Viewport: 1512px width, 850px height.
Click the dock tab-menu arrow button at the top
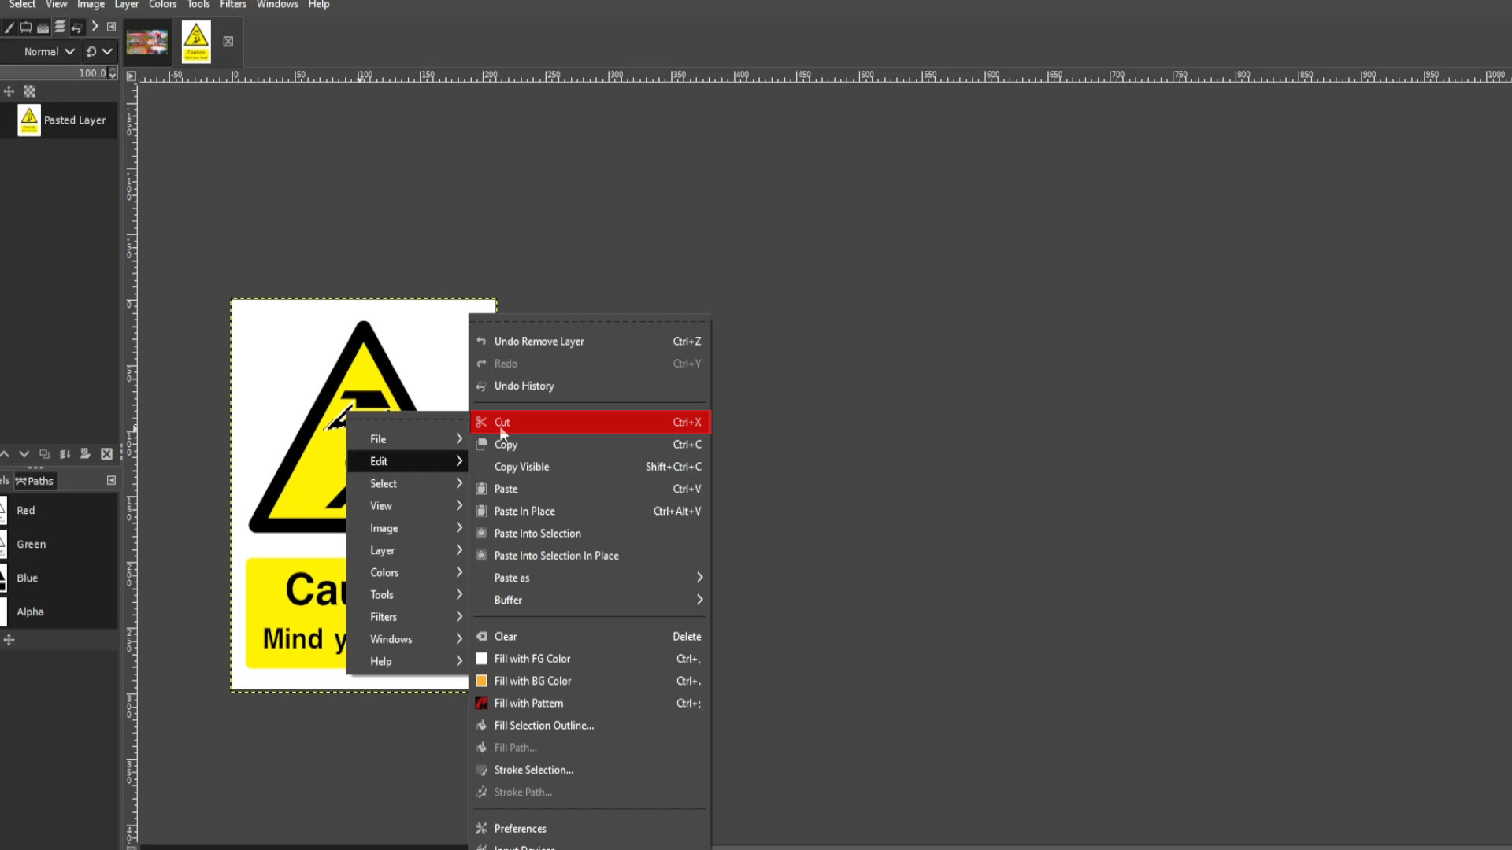click(111, 27)
